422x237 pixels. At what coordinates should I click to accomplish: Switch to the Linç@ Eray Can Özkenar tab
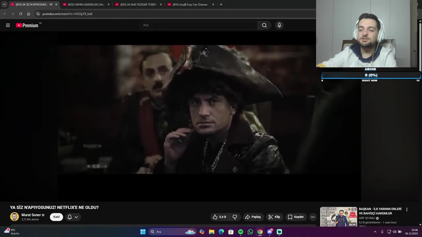[190, 5]
